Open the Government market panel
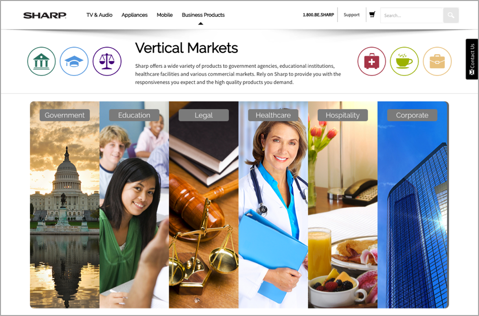The image size is (479, 316). coord(65,204)
